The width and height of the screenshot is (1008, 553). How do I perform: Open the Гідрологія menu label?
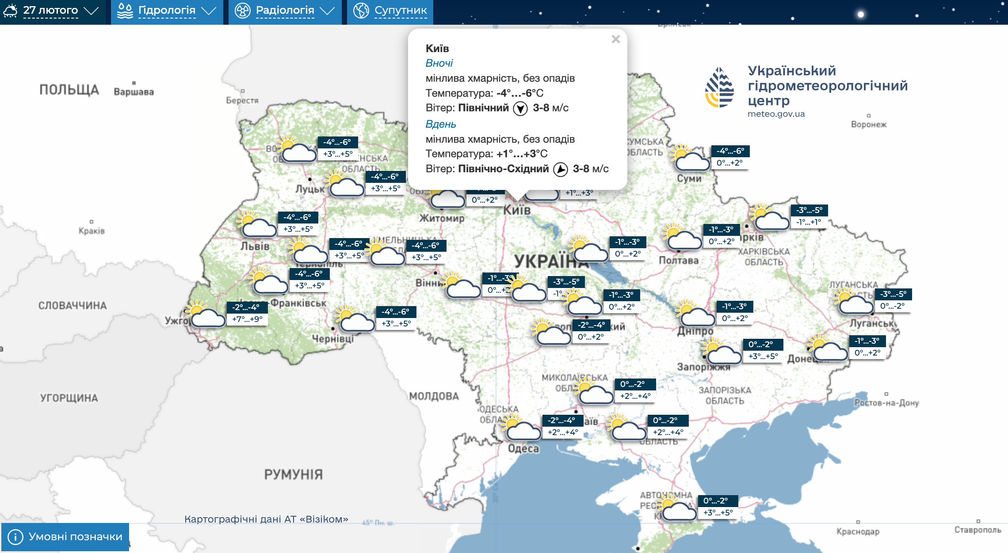167,11
